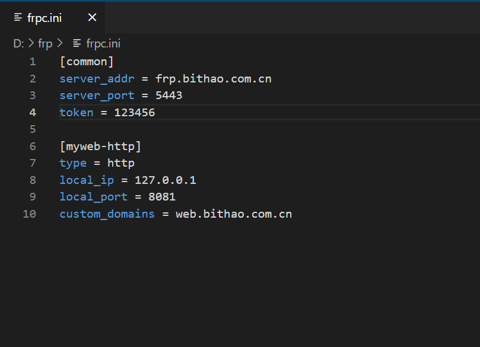Place cursor in [common] section header
The height and width of the screenshot is (347, 480).
87,62
